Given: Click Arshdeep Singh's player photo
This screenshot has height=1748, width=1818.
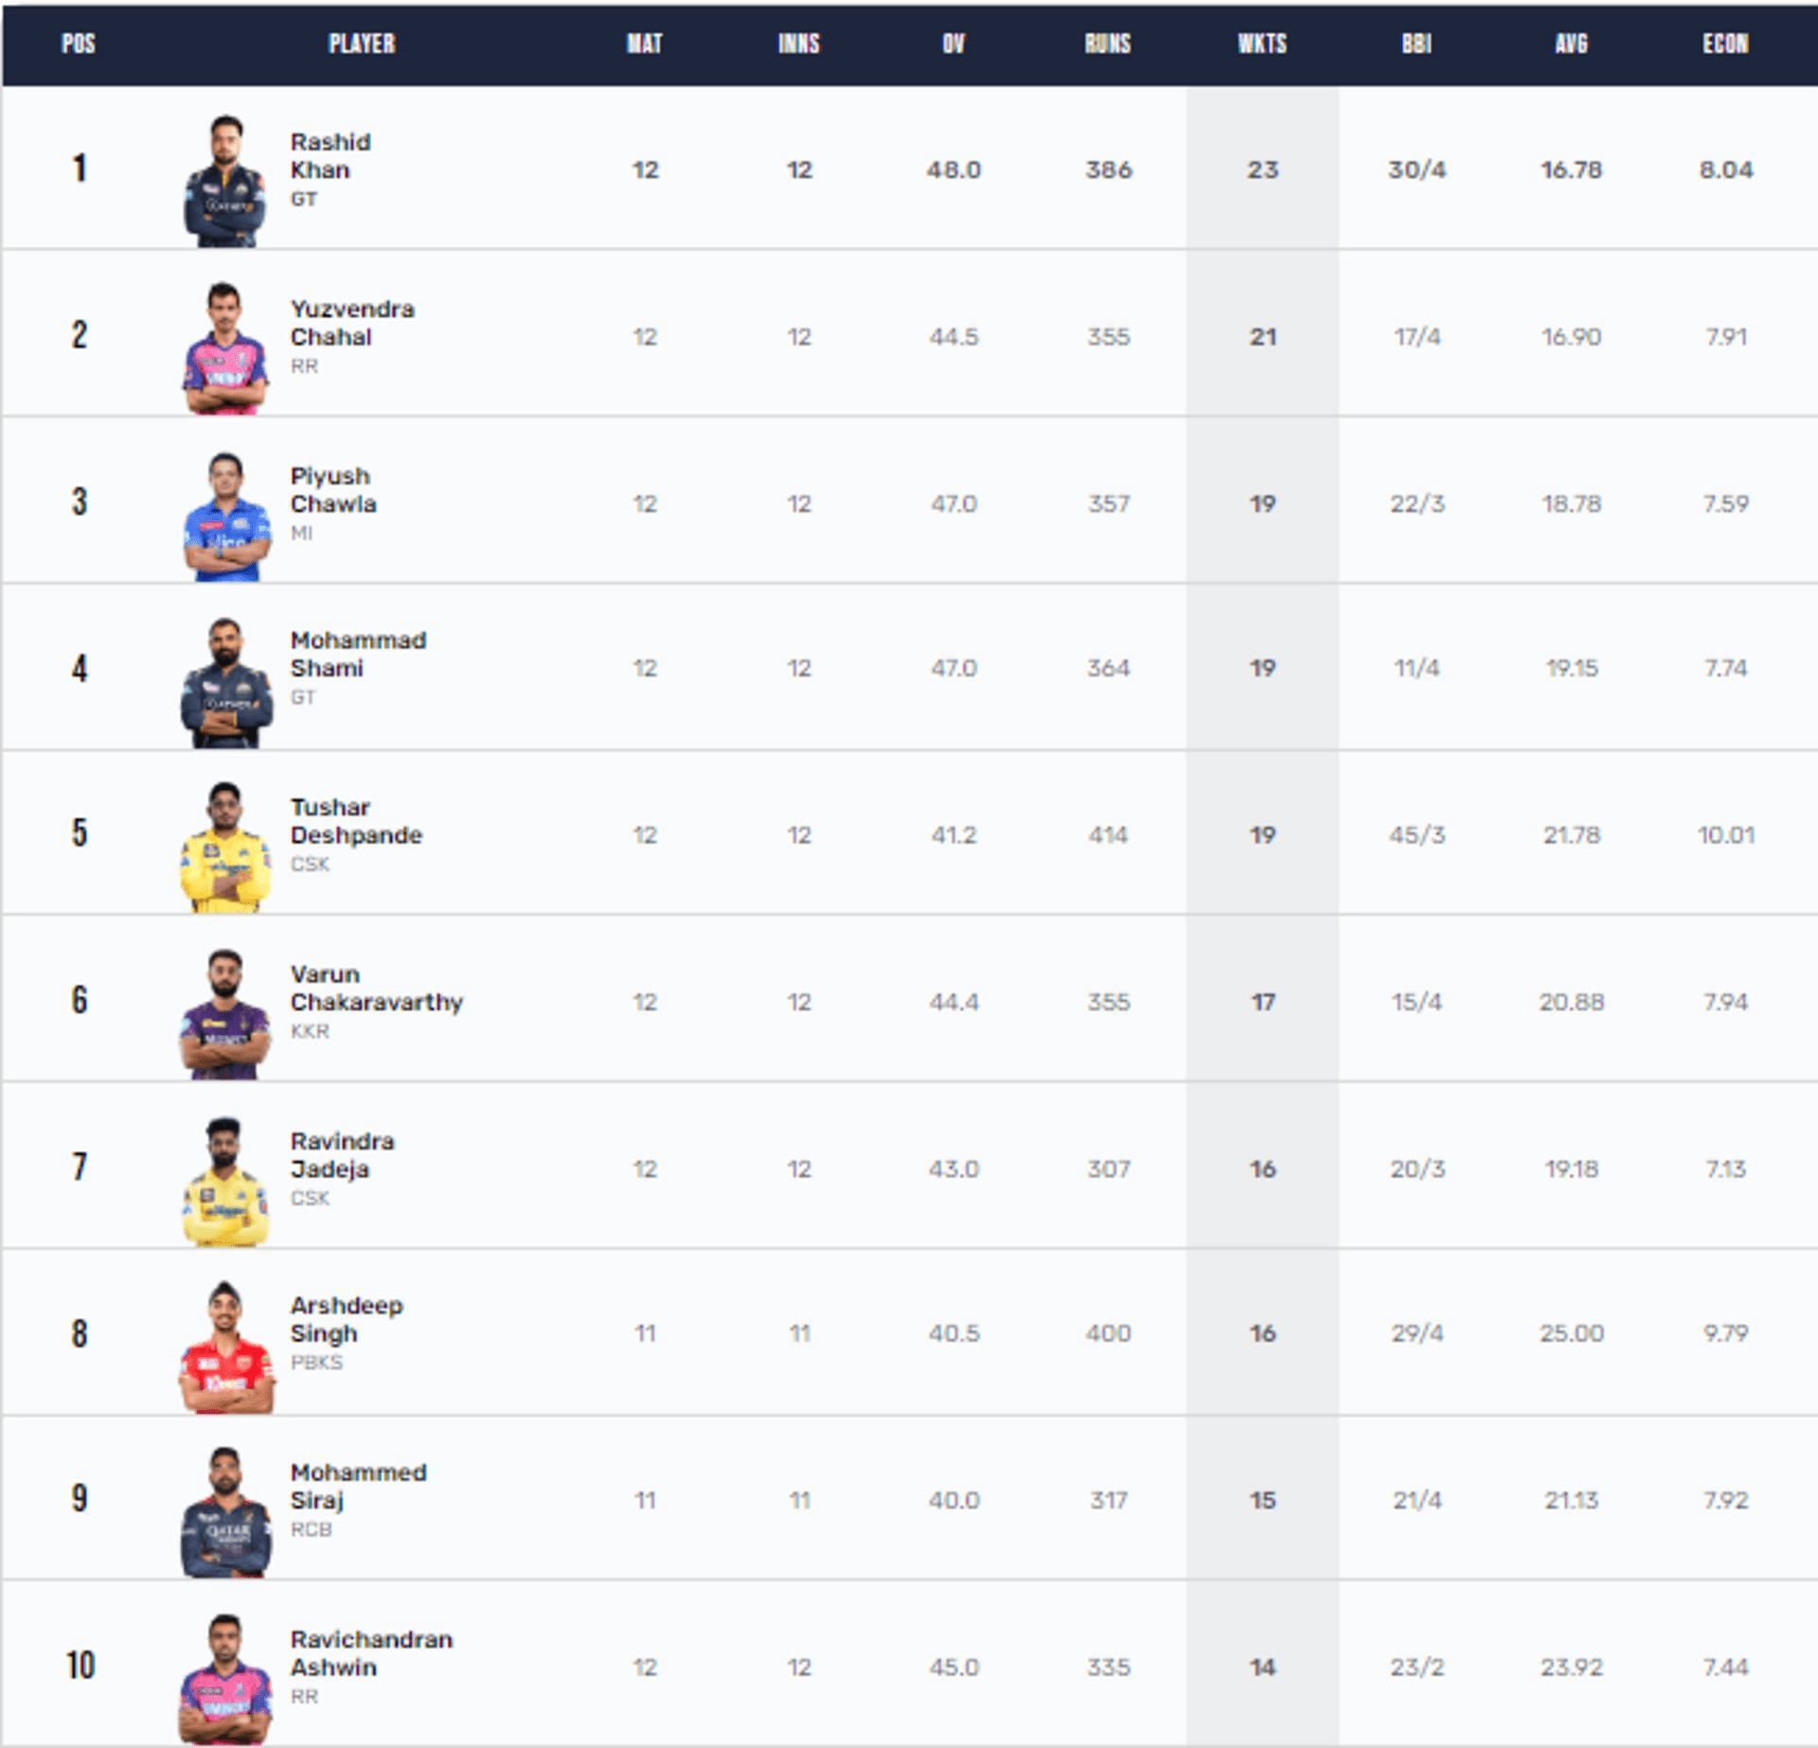Looking at the screenshot, I should (225, 1347).
